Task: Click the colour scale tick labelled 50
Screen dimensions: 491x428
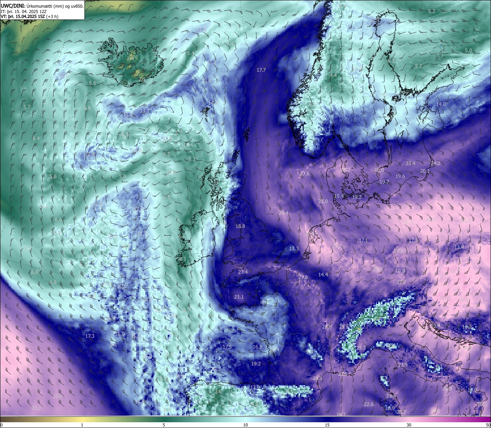Action: 488,425
